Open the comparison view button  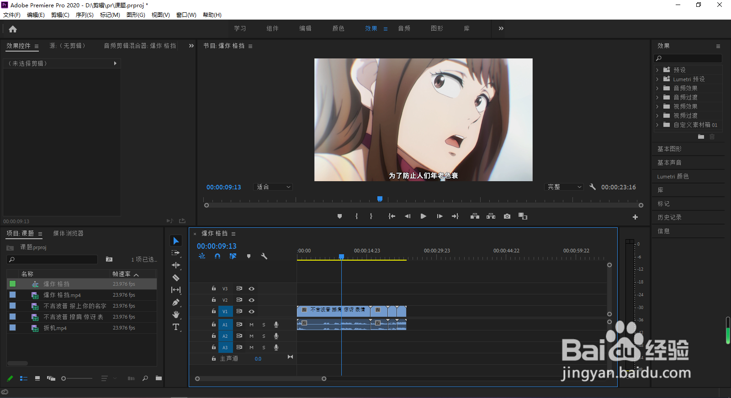coord(523,216)
